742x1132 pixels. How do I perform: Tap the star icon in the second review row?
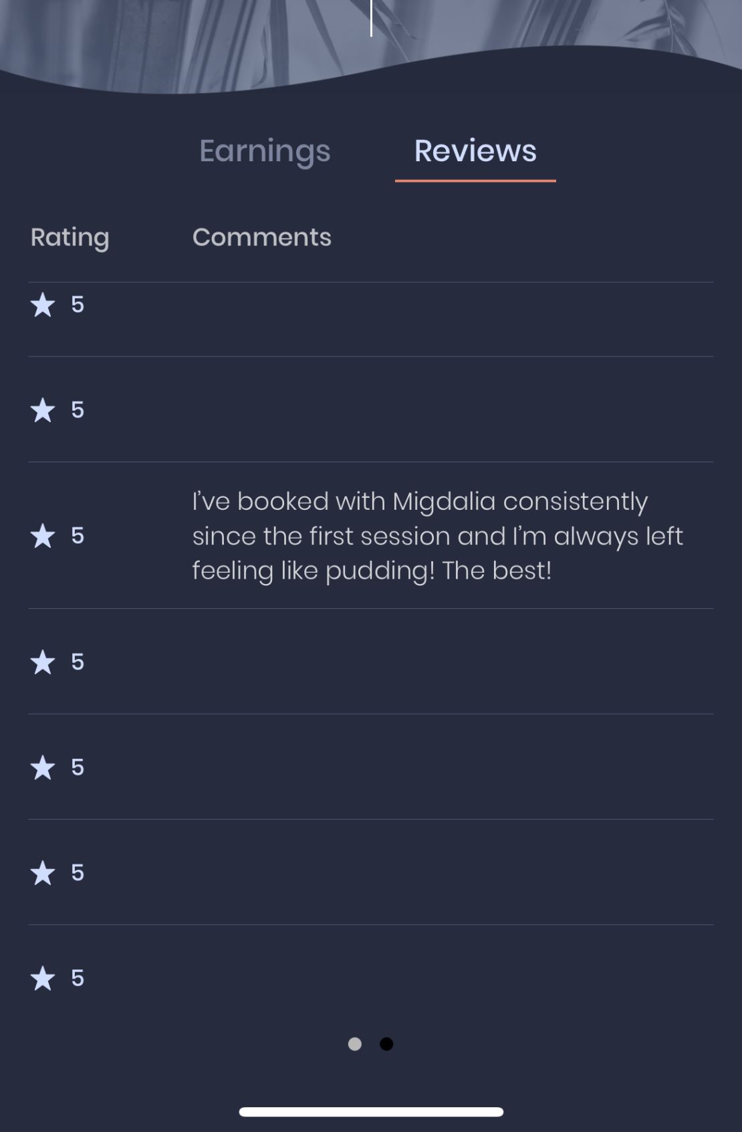[x=43, y=410]
